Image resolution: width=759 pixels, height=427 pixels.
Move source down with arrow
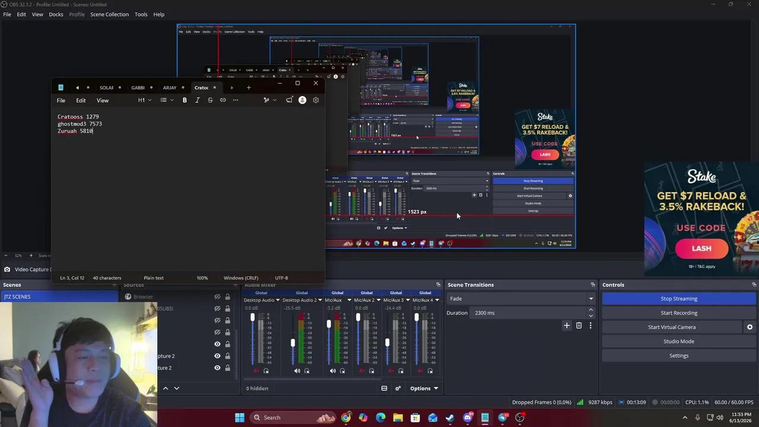pos(176,388)
